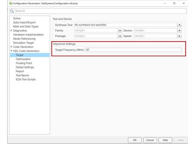Expand the Code Generation tree node
The height and width of the screenshot is (144, 195).
pos(12,47)
